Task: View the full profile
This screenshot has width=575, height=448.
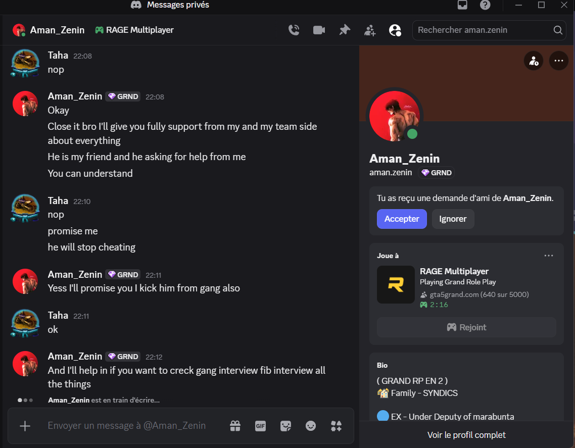Action: pyautogui.click(x=466, y=435)
